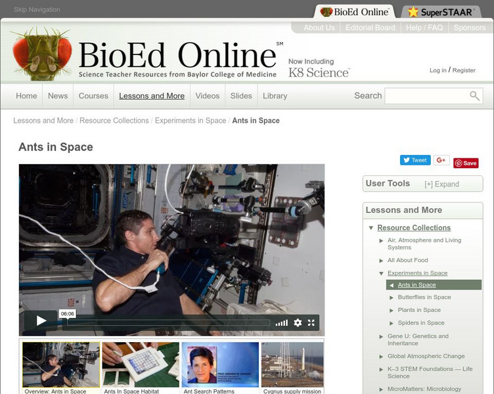The height and width of the screenshot is (394, 494).
Task: Save to Pinterest button
Action: tap(466, 163)
